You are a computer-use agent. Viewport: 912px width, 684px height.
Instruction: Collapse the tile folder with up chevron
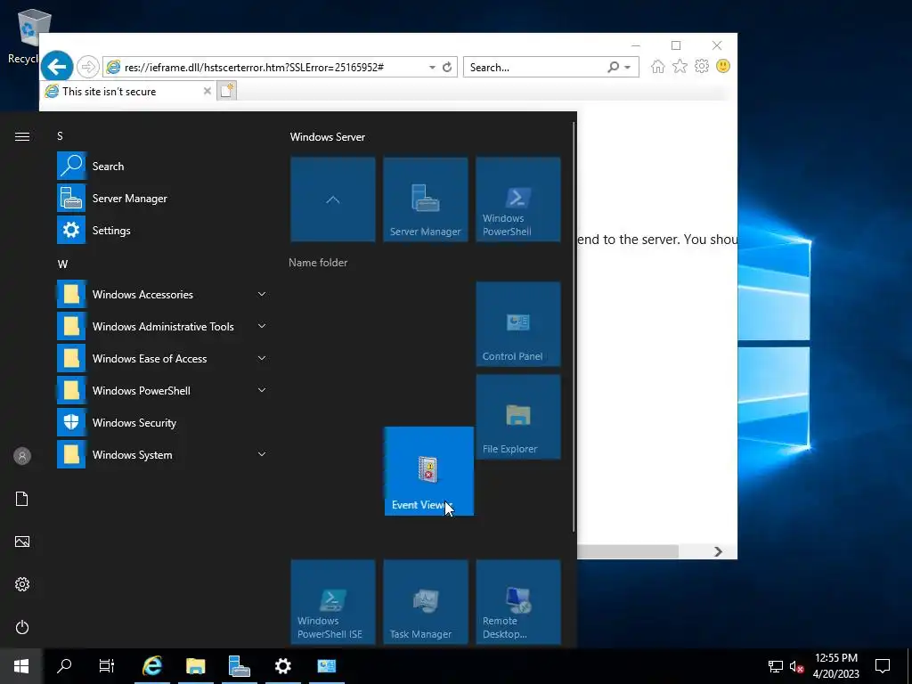[333, 199]
